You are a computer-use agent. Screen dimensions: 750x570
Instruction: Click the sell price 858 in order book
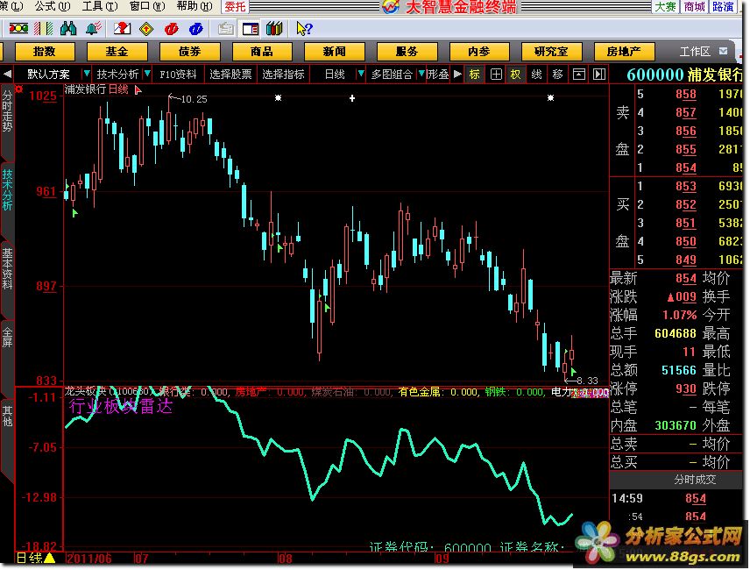pyautogui.click(x=686, y=95)
